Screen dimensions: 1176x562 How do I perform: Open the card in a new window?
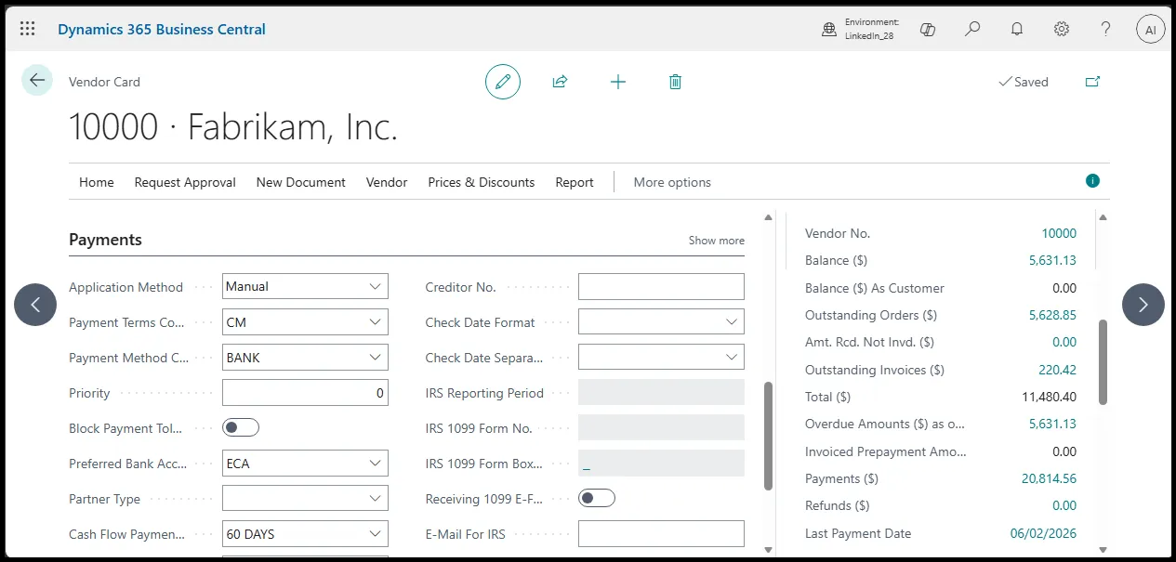click(1093, 82)
